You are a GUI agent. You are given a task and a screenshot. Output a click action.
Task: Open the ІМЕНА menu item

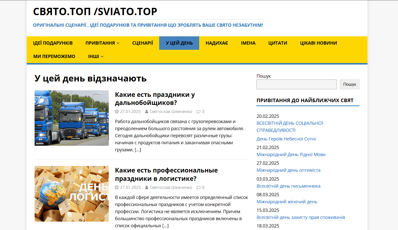tap(248, 43)
